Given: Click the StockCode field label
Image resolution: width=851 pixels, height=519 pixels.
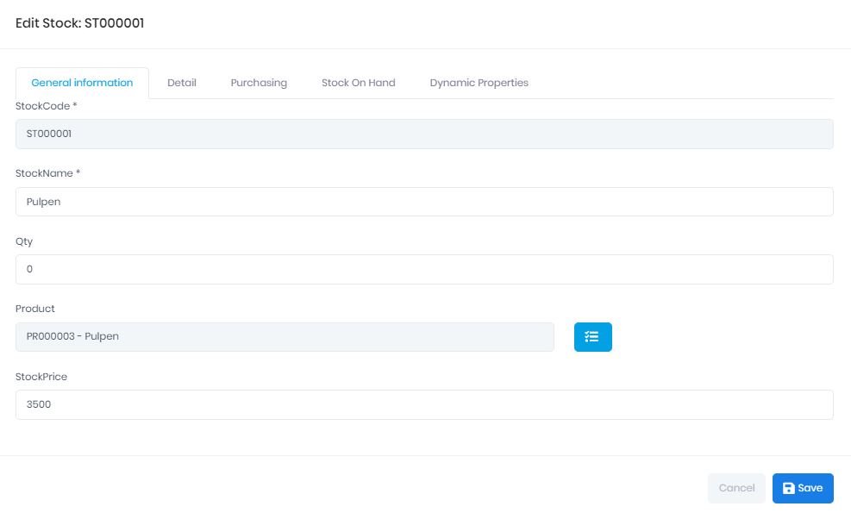Looking at the screenshot, I should [x=47, y=106].
